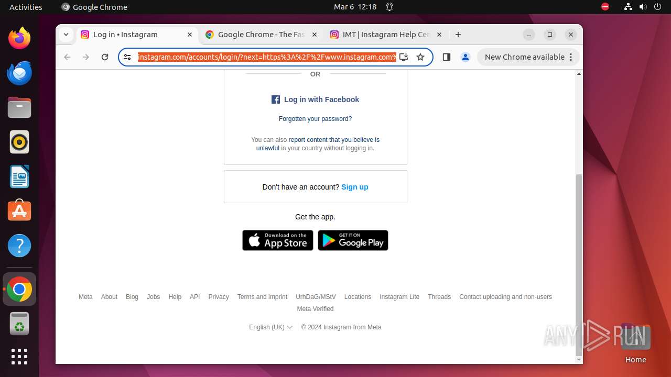
Task: Click Forgotten your password link
Action: point(315,119)
